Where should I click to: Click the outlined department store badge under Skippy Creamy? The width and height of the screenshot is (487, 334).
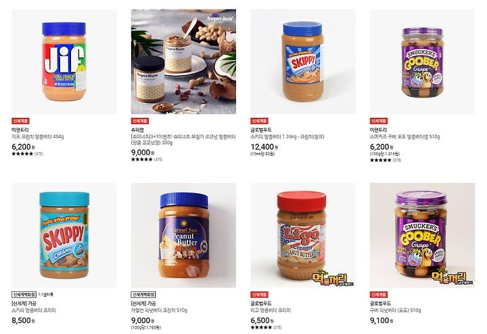coord(24,295)
